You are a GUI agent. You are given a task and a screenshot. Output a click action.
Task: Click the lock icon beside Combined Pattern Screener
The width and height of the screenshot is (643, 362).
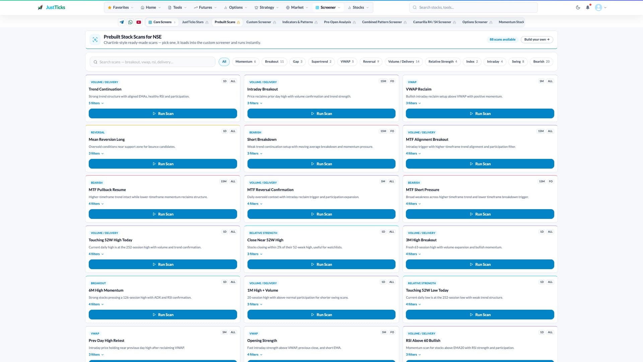point(405,22)
